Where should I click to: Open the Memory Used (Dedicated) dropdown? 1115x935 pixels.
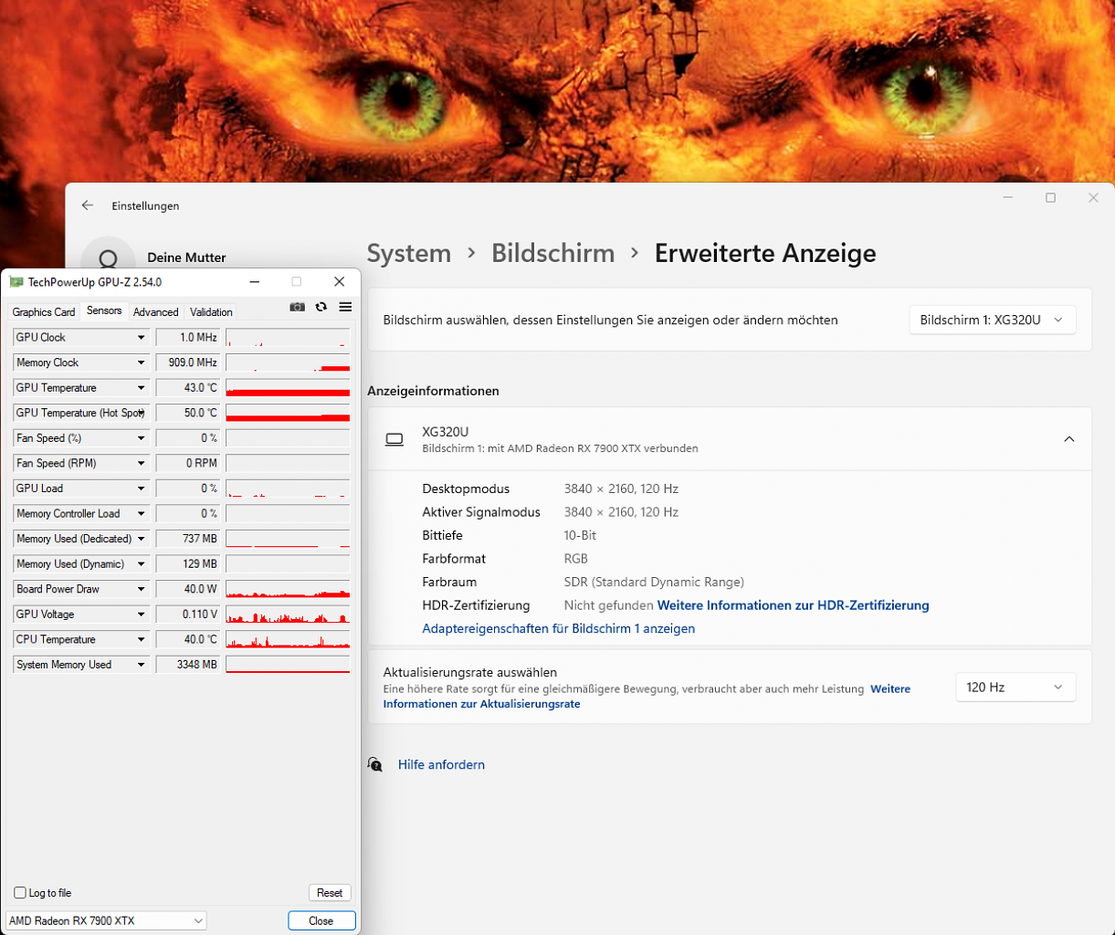[x=142, y=539]
